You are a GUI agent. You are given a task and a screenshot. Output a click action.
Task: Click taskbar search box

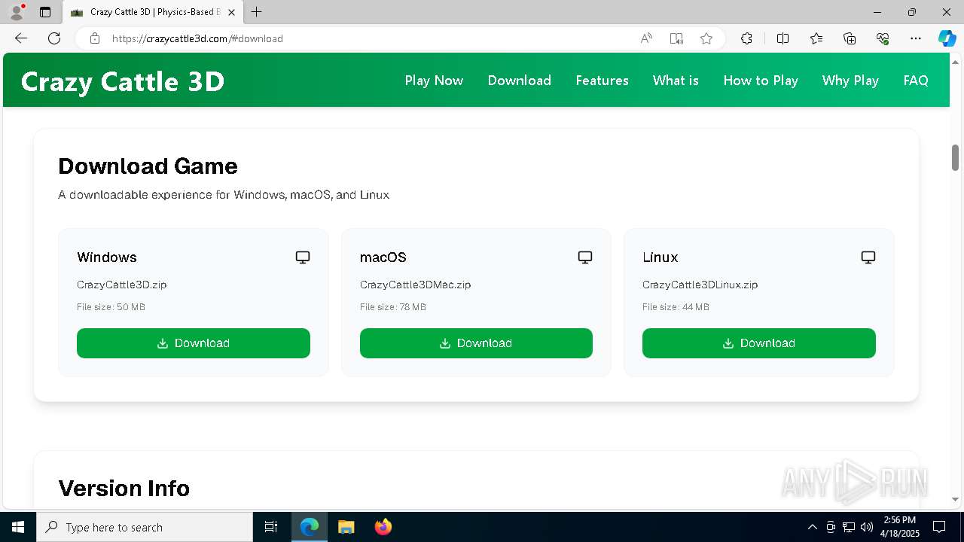pyautogui.click(x=145, y=527)
